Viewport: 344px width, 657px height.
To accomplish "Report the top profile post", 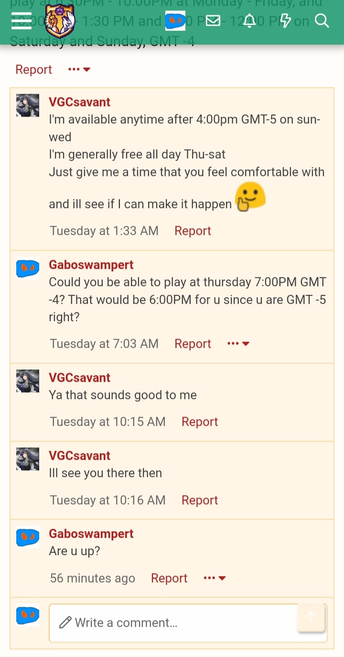I will pos(33,69).
